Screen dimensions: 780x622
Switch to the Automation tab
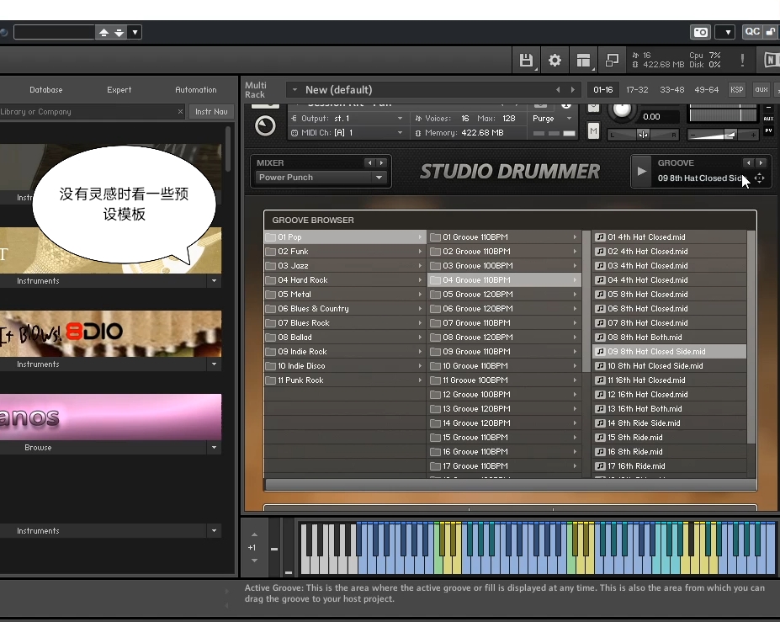(x=195, y=89)
